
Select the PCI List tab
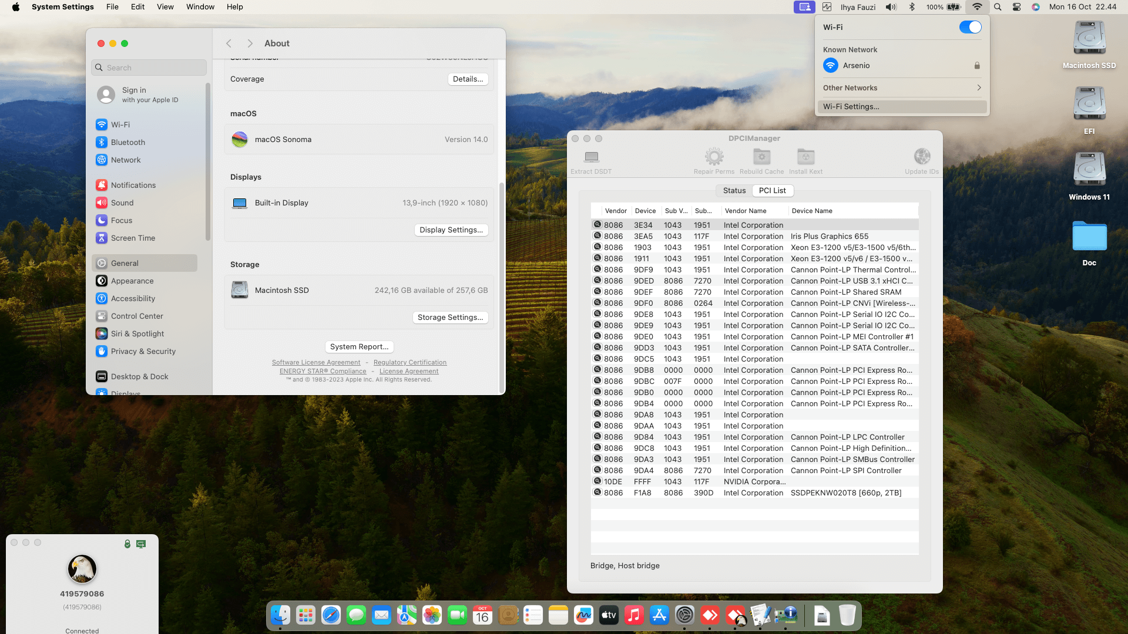(x=773, y=191)
